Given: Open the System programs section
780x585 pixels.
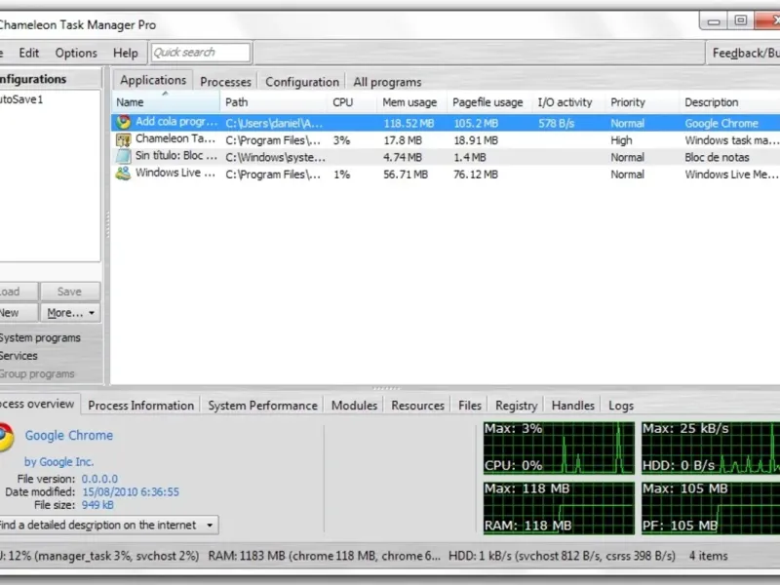Looking at the screenshot, I should [x=40, y=337].
